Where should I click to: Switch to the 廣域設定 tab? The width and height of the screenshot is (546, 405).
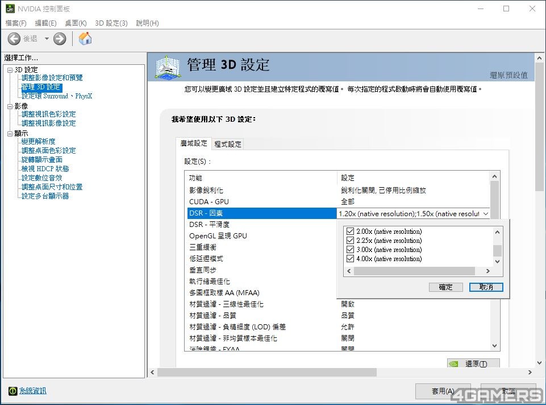point(194,143)
